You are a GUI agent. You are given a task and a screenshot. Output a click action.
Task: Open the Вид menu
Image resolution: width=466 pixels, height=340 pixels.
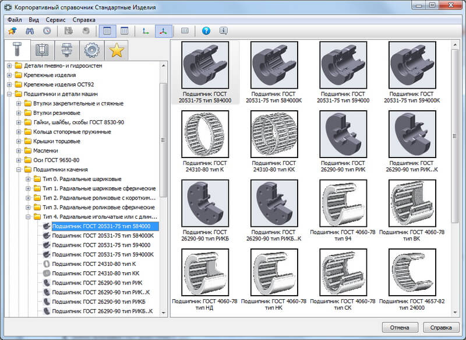34,20
